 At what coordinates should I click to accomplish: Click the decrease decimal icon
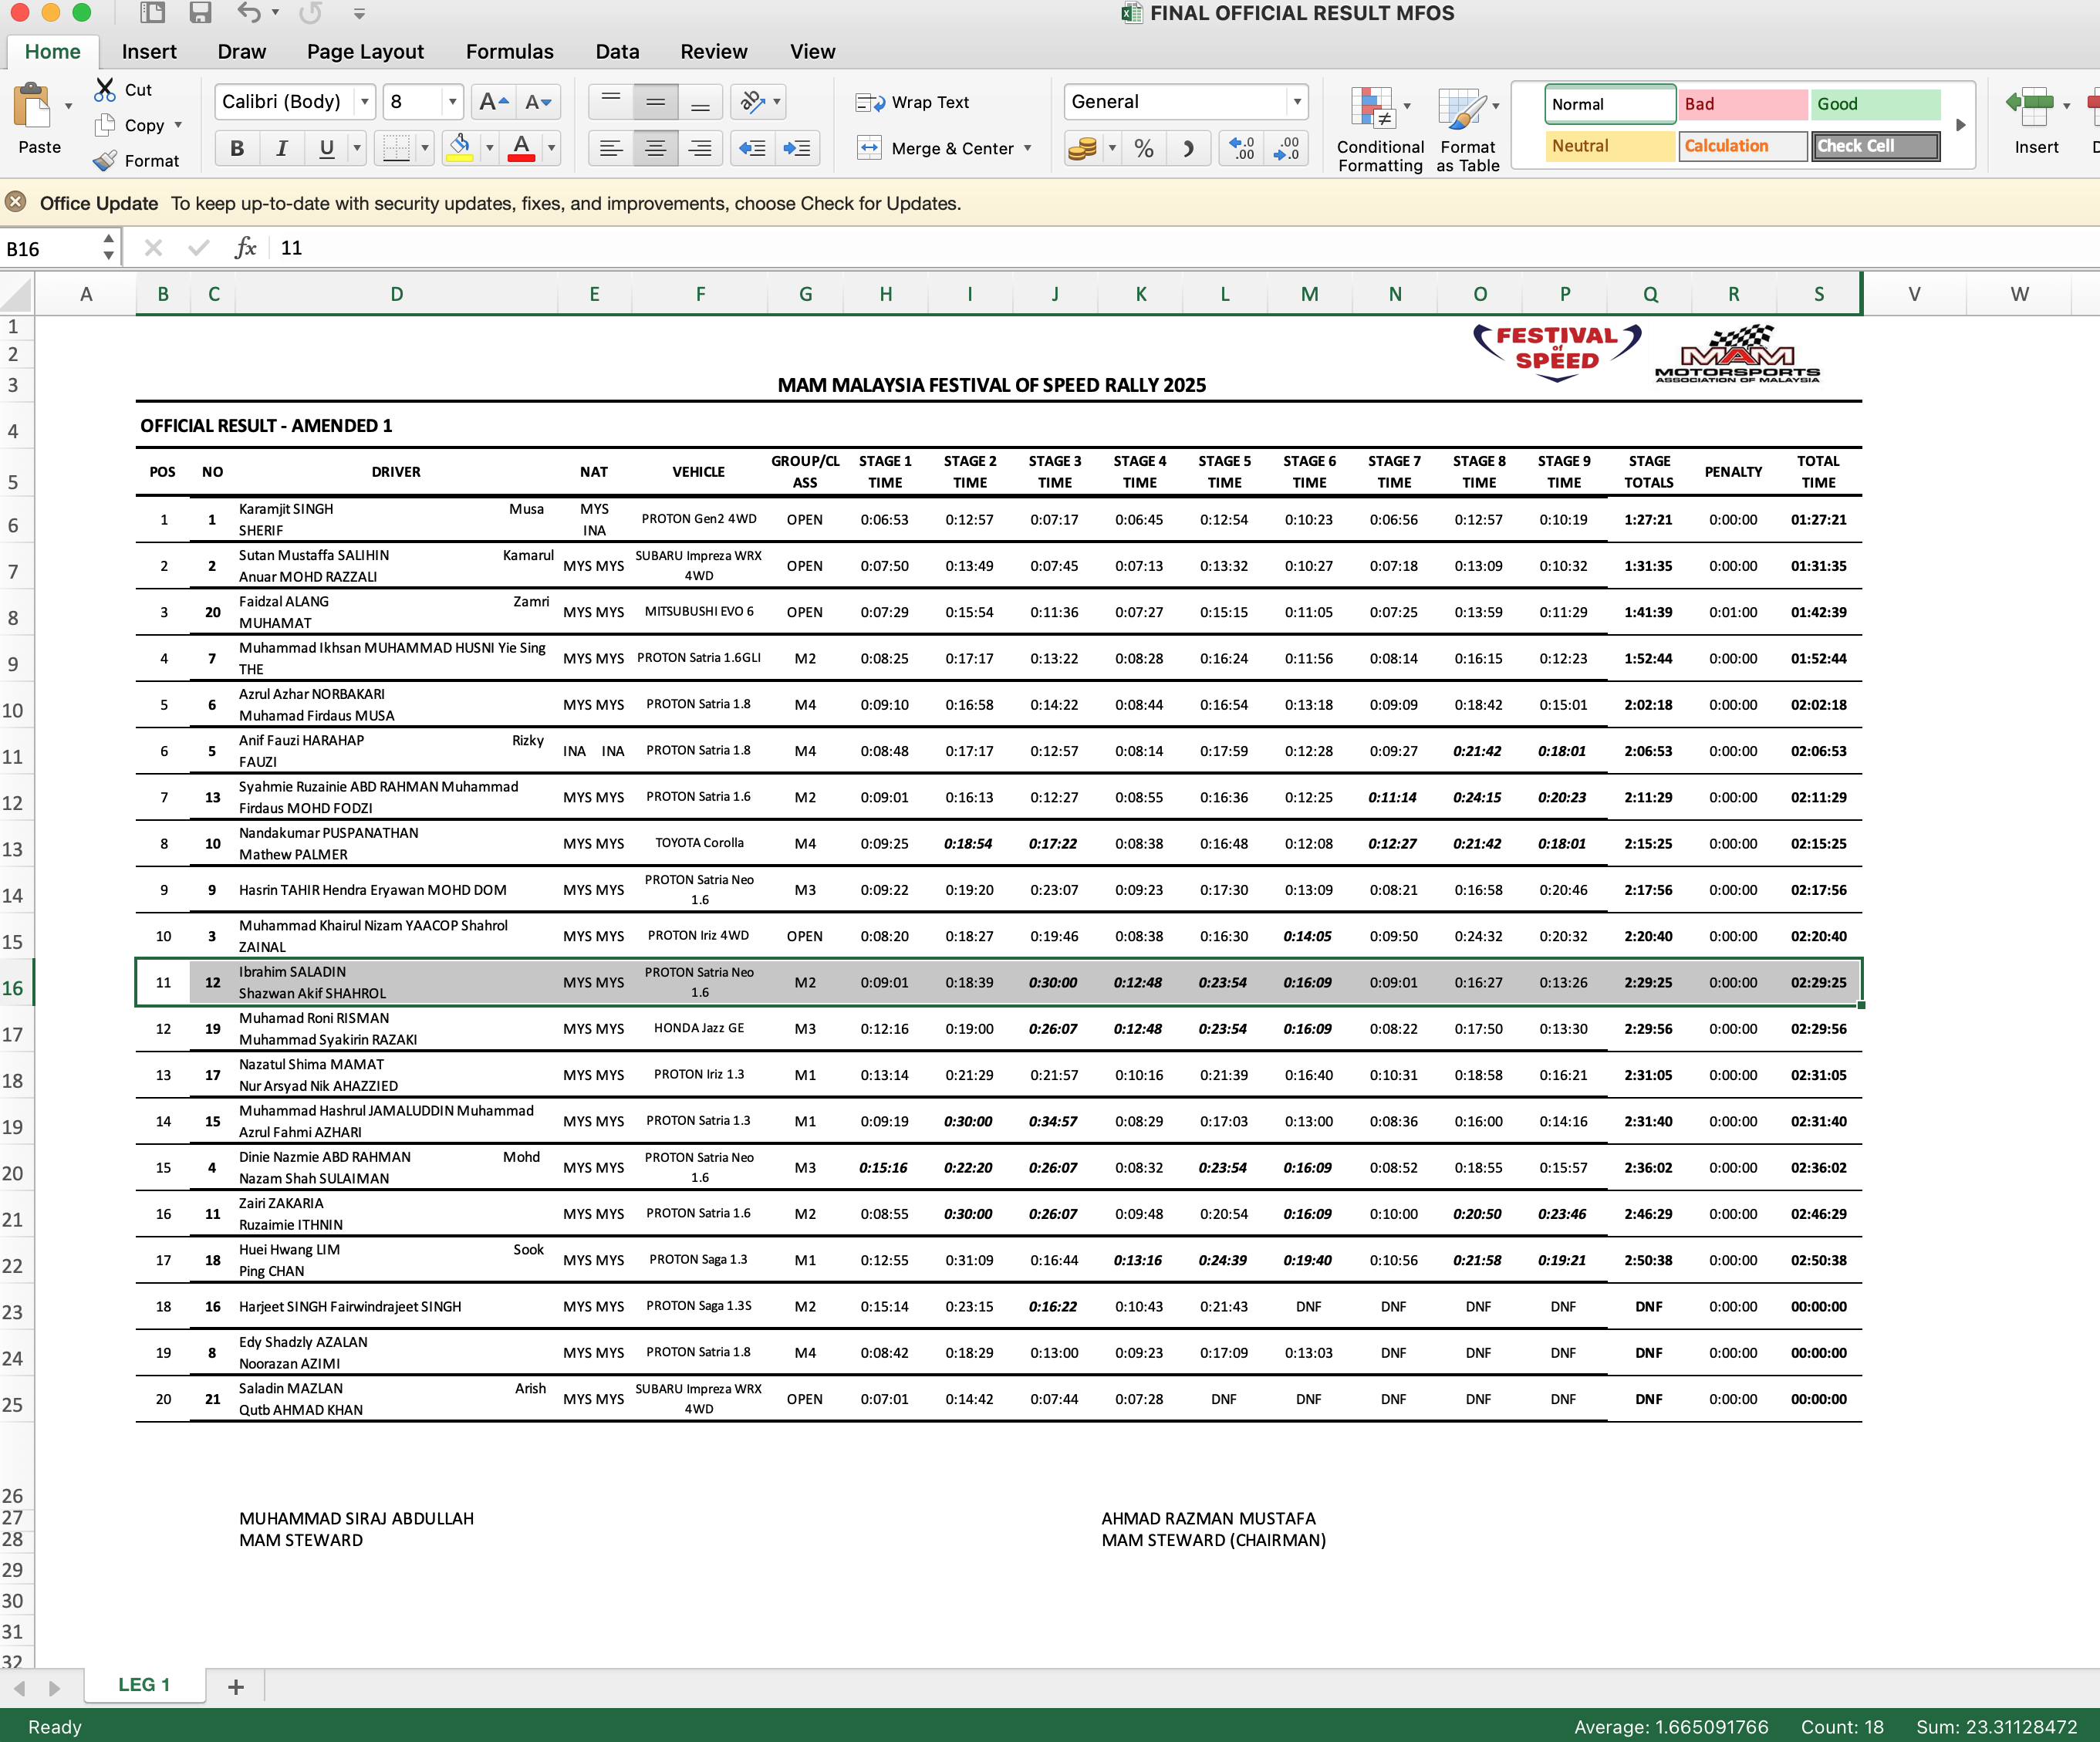pyautogui.click(x=1286, y=149)
